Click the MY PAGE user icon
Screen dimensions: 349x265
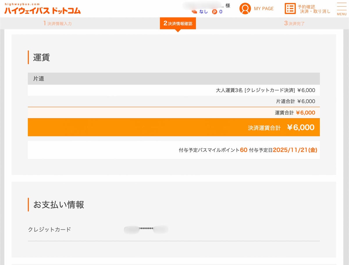[245, 9]
